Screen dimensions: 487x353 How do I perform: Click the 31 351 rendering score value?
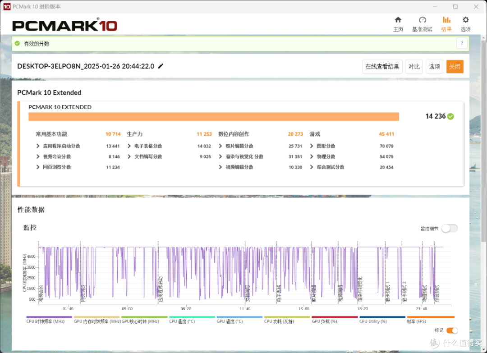pyautogui.click(x=295, y=157)
